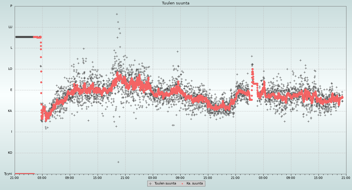Click the red dot legend marker
The image size is (352, 190).
click(182, 184)
